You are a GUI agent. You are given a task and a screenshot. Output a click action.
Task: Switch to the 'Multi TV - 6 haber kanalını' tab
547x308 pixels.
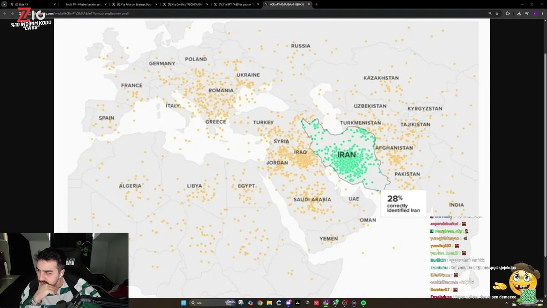(84, 4)
